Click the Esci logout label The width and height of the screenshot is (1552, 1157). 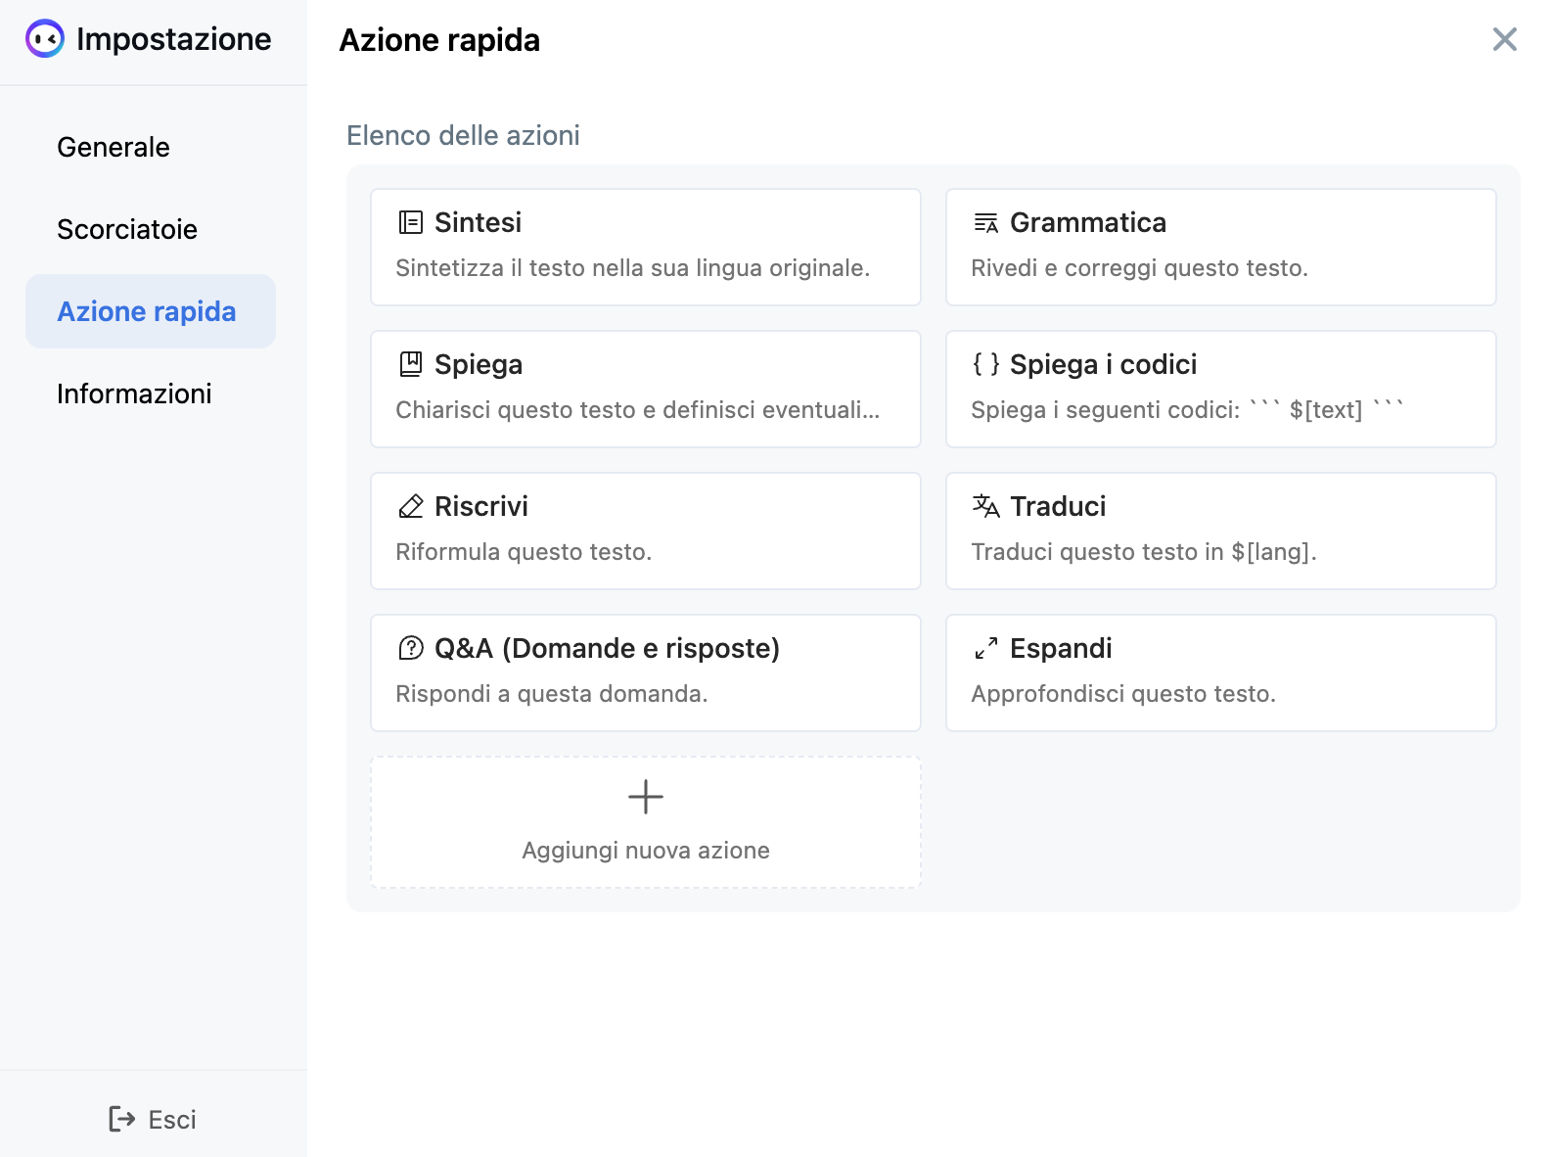[172, 1120]
